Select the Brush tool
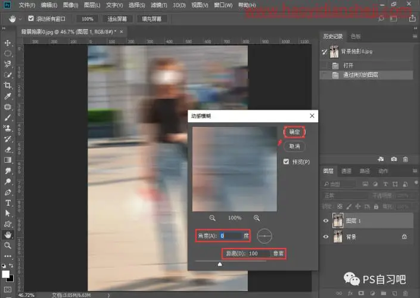 [x=8, y=117]
